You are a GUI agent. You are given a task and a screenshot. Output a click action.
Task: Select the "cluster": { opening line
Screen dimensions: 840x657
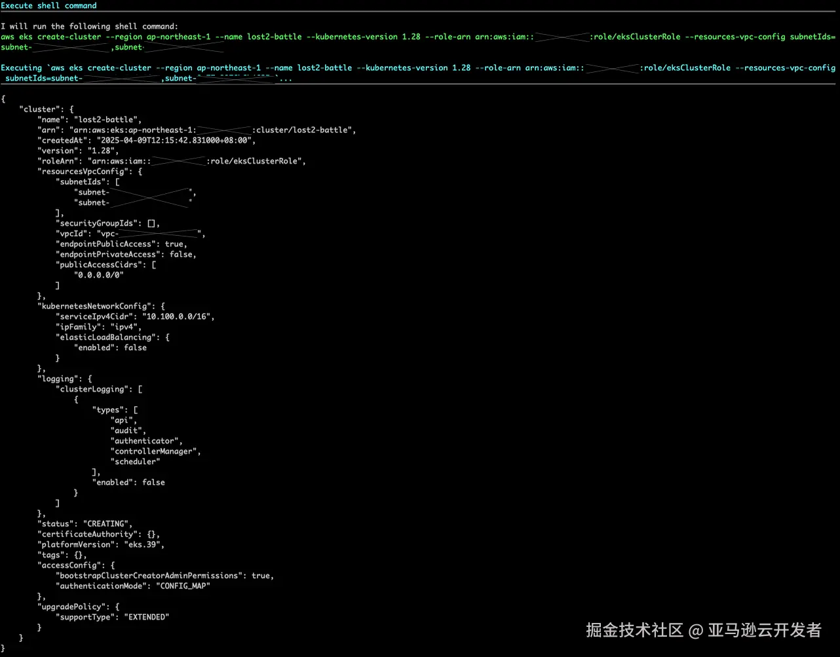click(47, 109)
